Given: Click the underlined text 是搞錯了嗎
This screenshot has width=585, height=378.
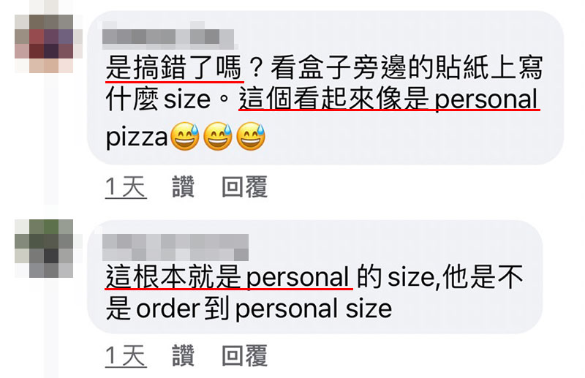Looking at the screenshot, I should coord(175,67).
